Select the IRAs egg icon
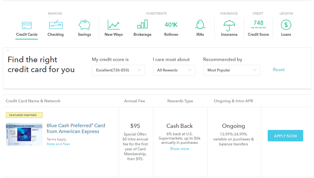The height and width of the screenshot is (178, 314). 200,25
